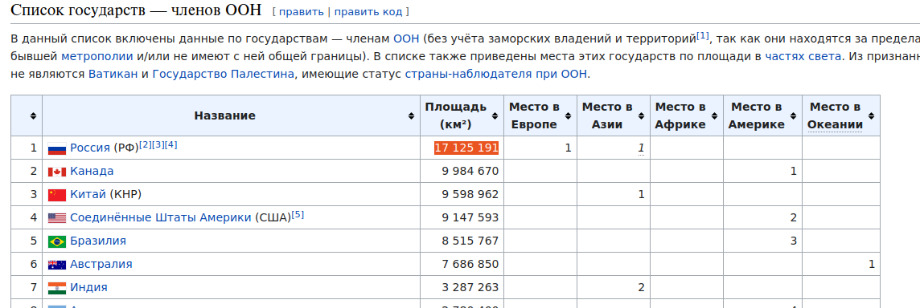The width and height of the screenshot is (920, 308).
Task: Follow the Государство Палестина link
Action: coord(223,75)
